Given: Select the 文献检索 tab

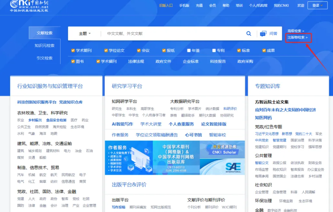Looking at the screenshot, I should tap(45, 33).
